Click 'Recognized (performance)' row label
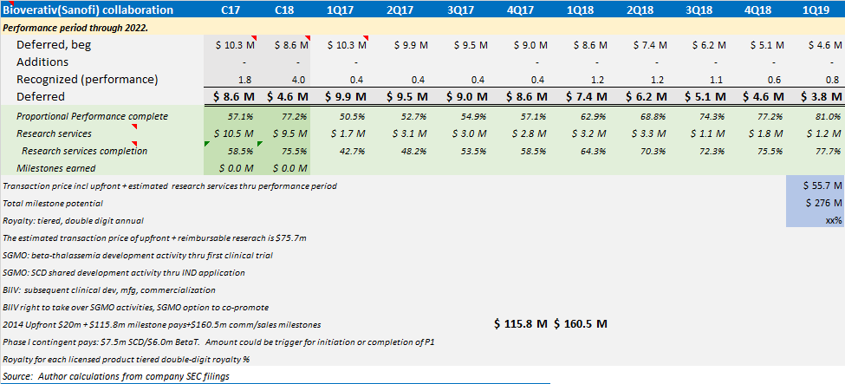Screen dimensions: 845x384 (x=88, y=79)
